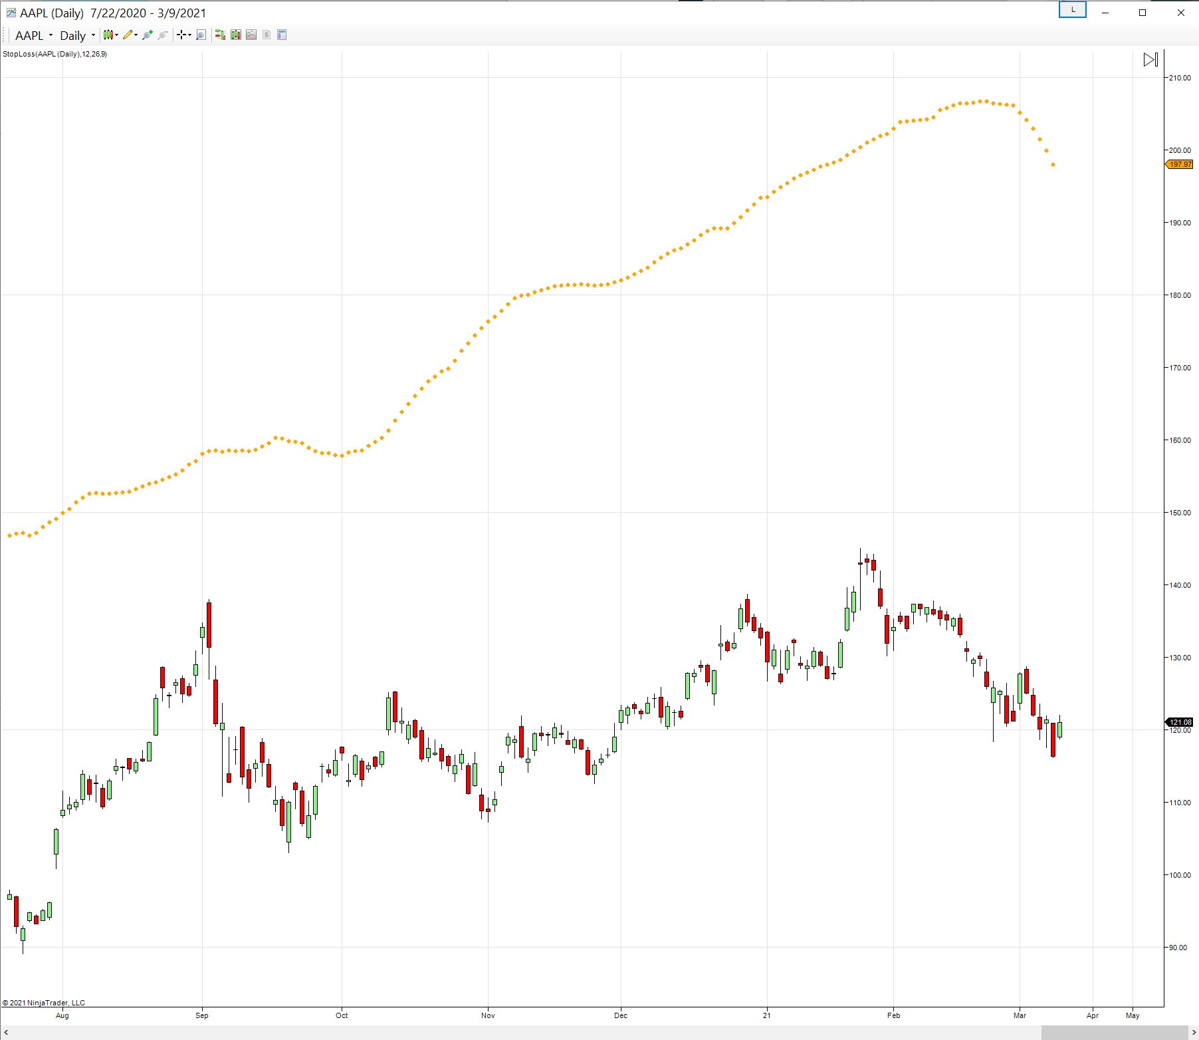This screenshot has width=1199, height=1040.
Task: Click the horizontal scrollbar left arrow
Action: coord(6,1033)
